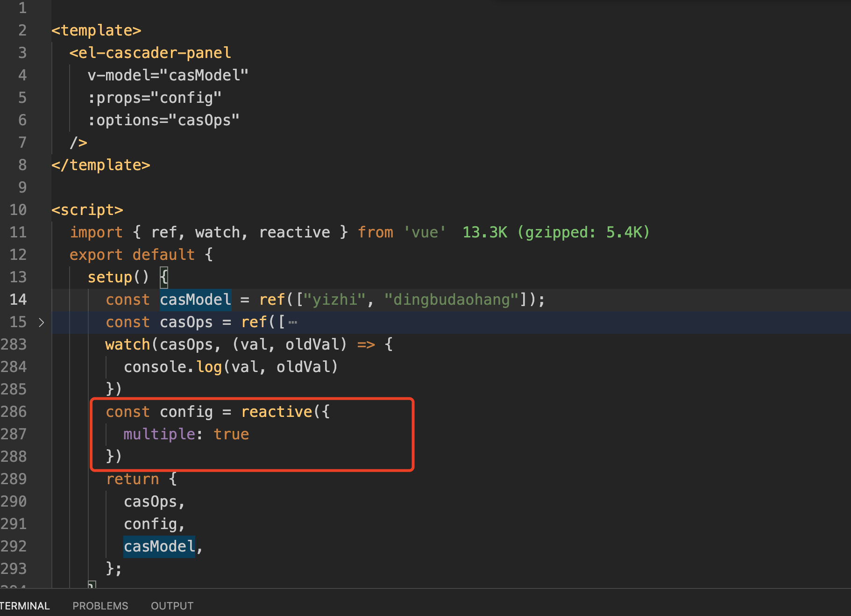Image resolution: width=851 pixels, height=616 pixels.
Task: Click the multiple property key
Action: click(x=159, y=434)
